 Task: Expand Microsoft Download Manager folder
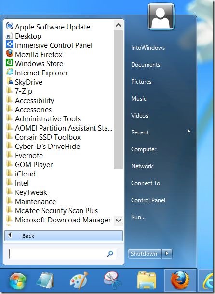(x=58, y=220)
